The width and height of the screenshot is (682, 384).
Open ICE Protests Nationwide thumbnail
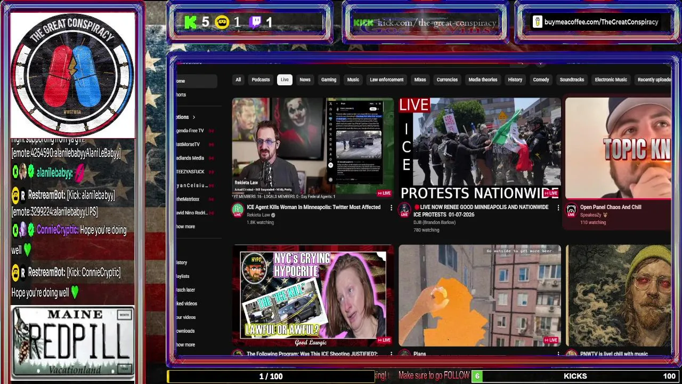(x=480, y=148)
